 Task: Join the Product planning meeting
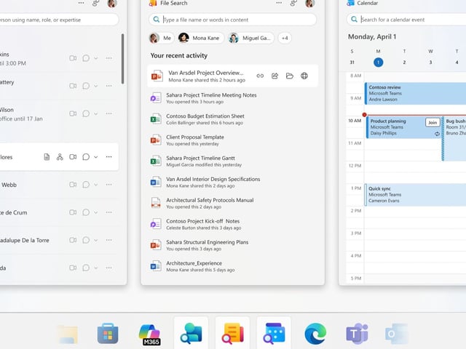coord(433,123)
